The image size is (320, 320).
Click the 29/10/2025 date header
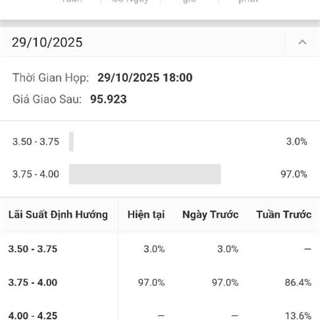[47, 43]
